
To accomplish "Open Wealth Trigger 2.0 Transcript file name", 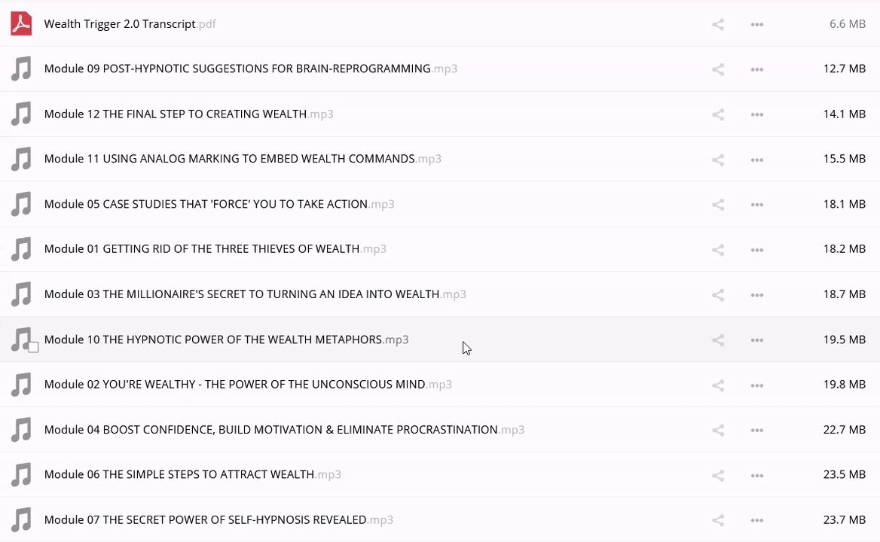I will tap(120, 24).
